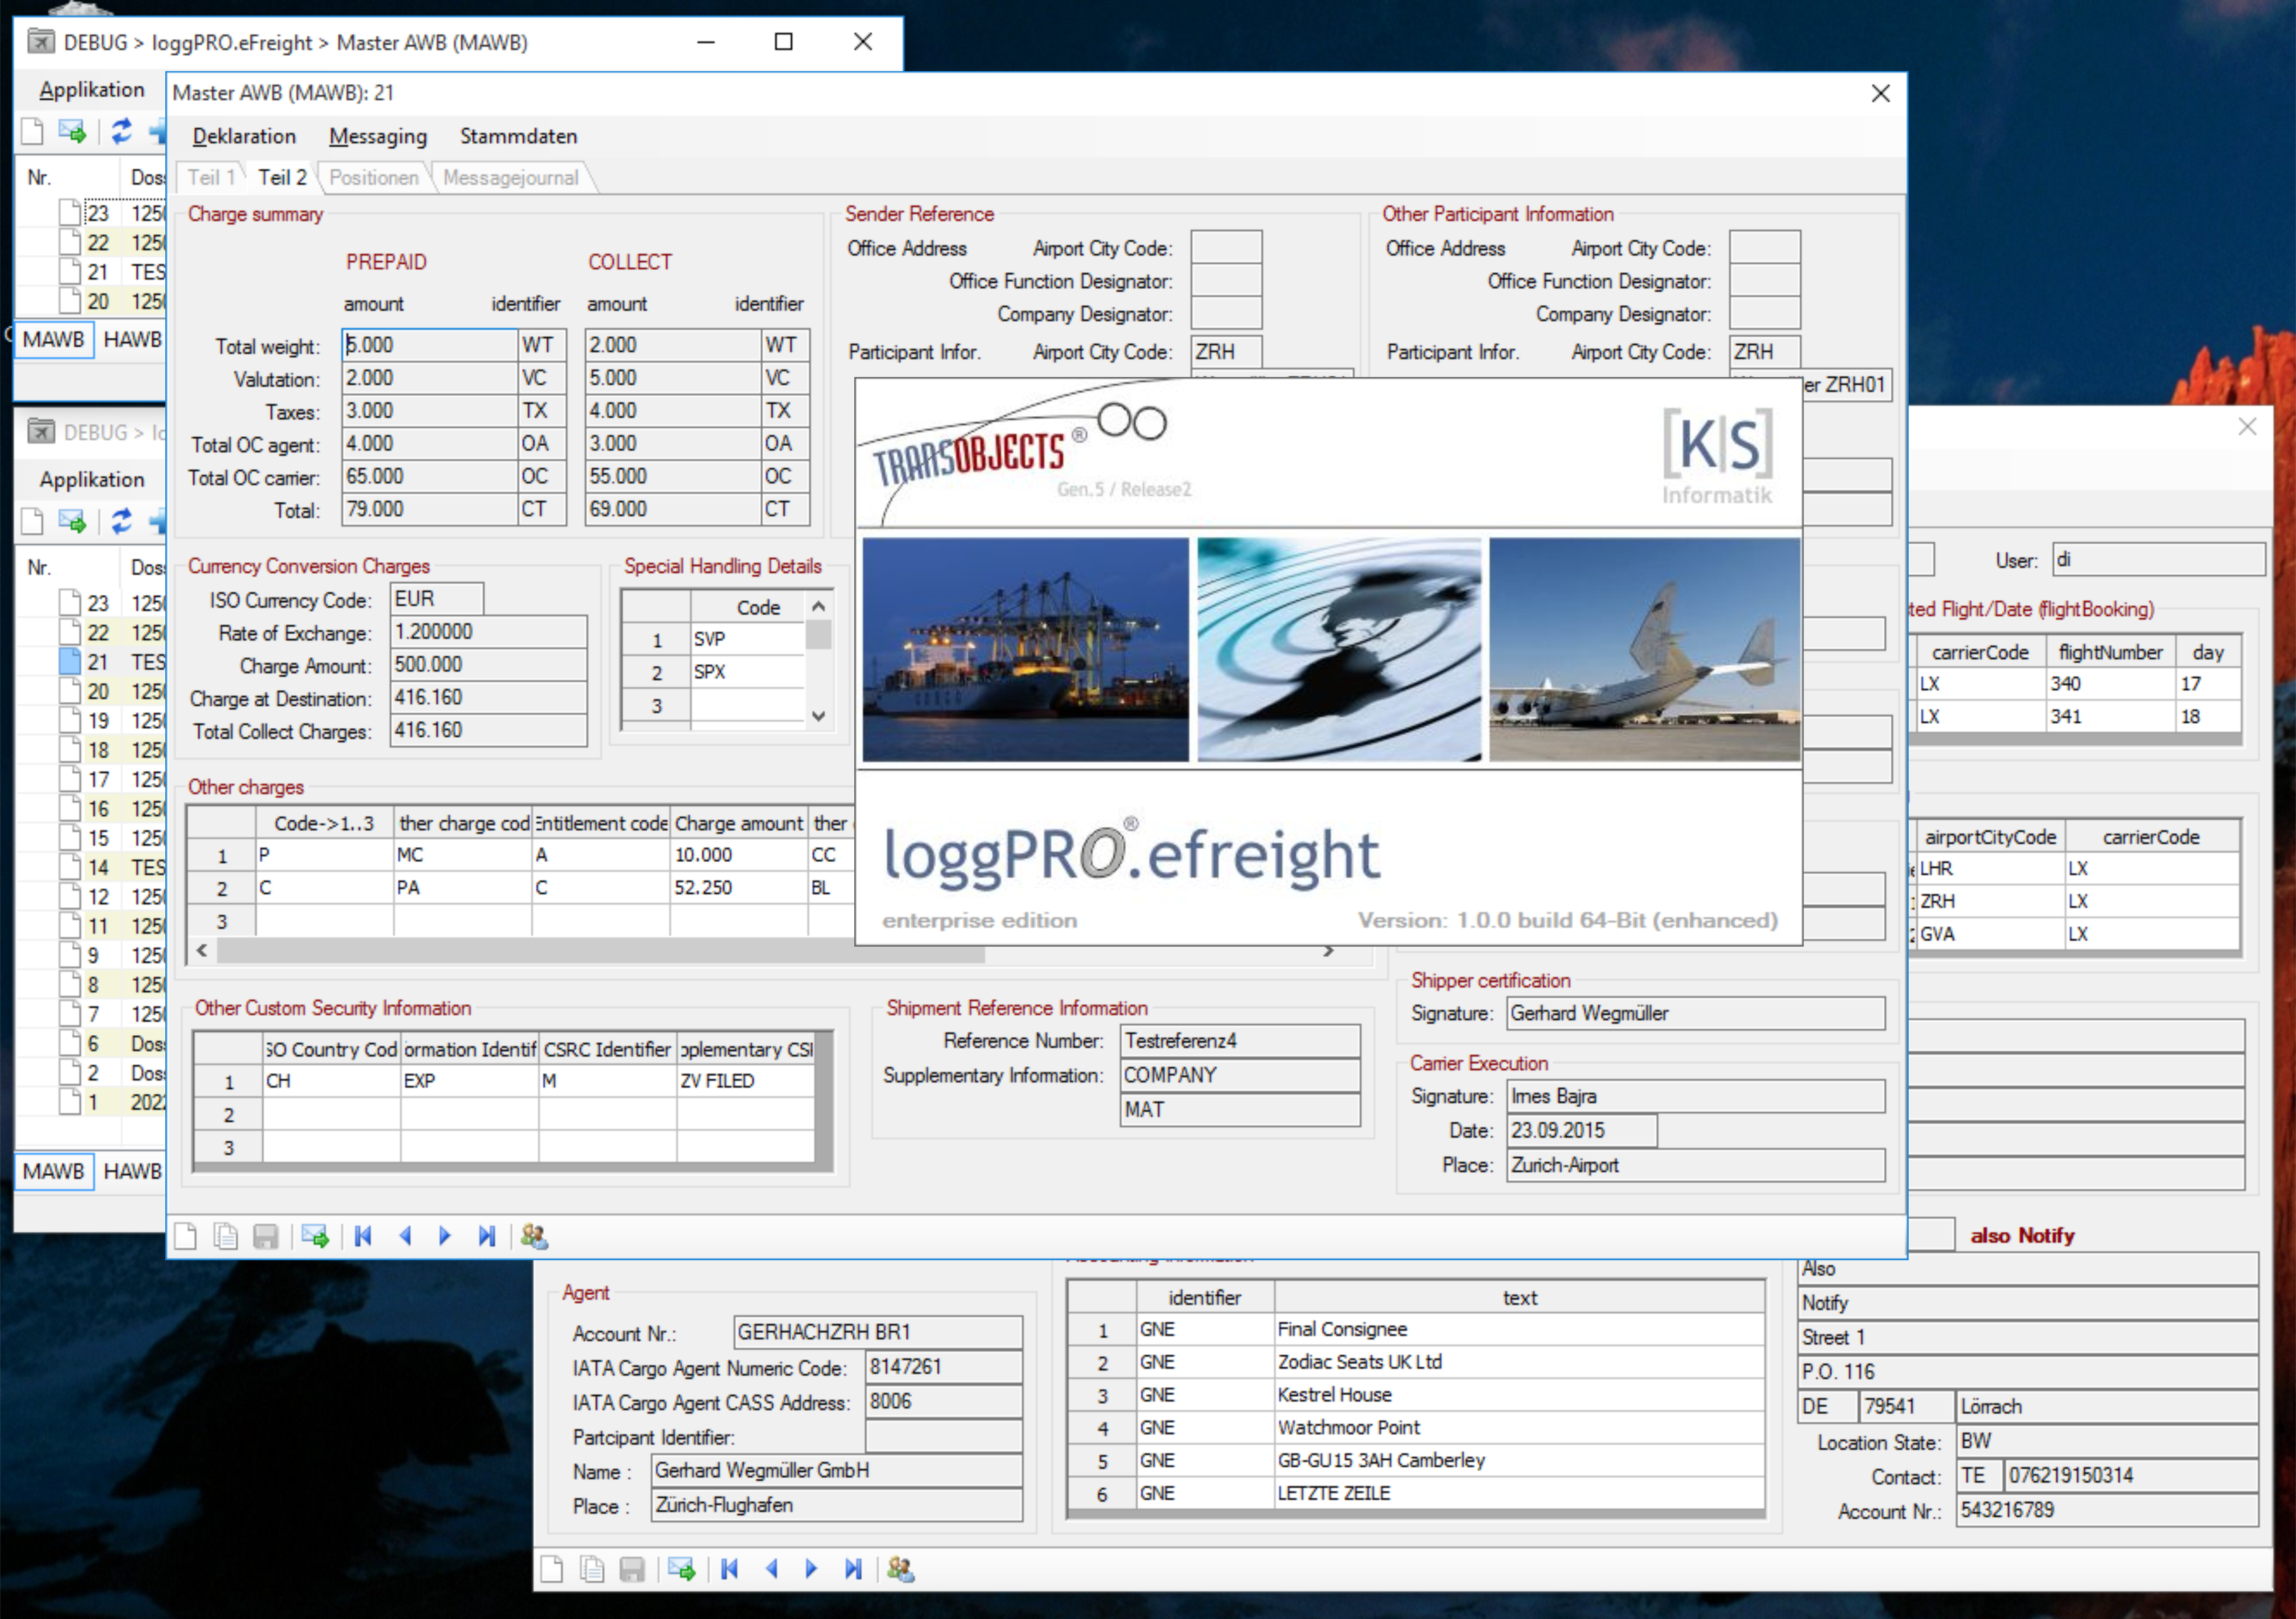
Task: Open Applikation menu in lower-left window
Action: (92, 480)
